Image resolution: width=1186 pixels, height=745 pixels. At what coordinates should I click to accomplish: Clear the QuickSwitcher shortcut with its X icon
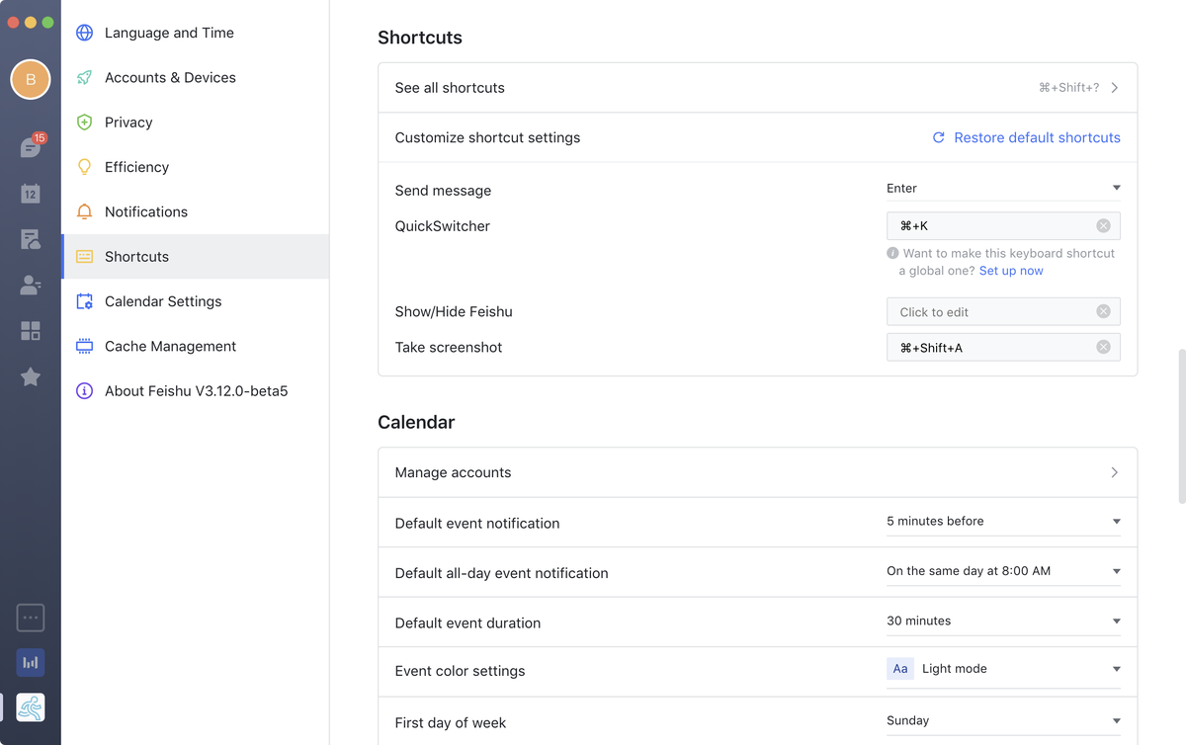pos(1103,226)
